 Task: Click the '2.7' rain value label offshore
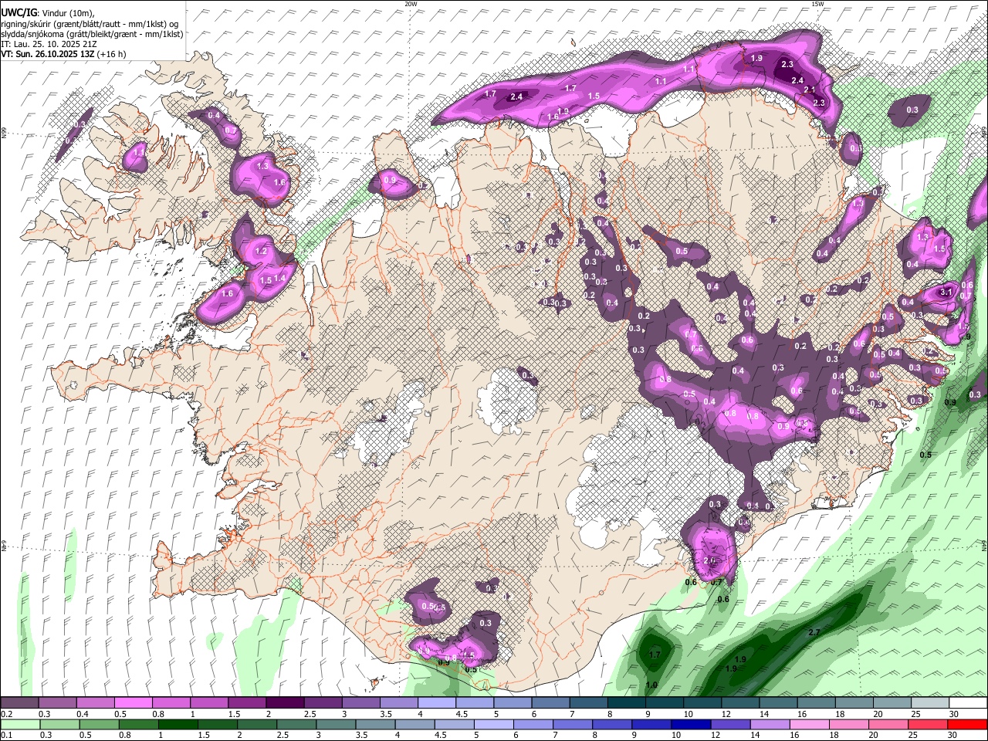tap(814, 632)
